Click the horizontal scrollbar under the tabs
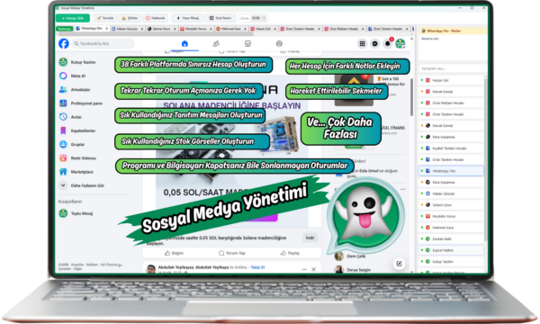 tap(155, 34)
